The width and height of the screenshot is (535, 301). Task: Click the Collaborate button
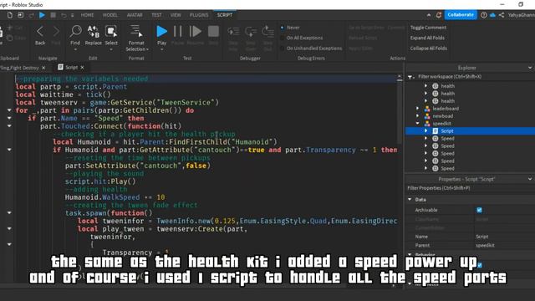coord(461,15)
